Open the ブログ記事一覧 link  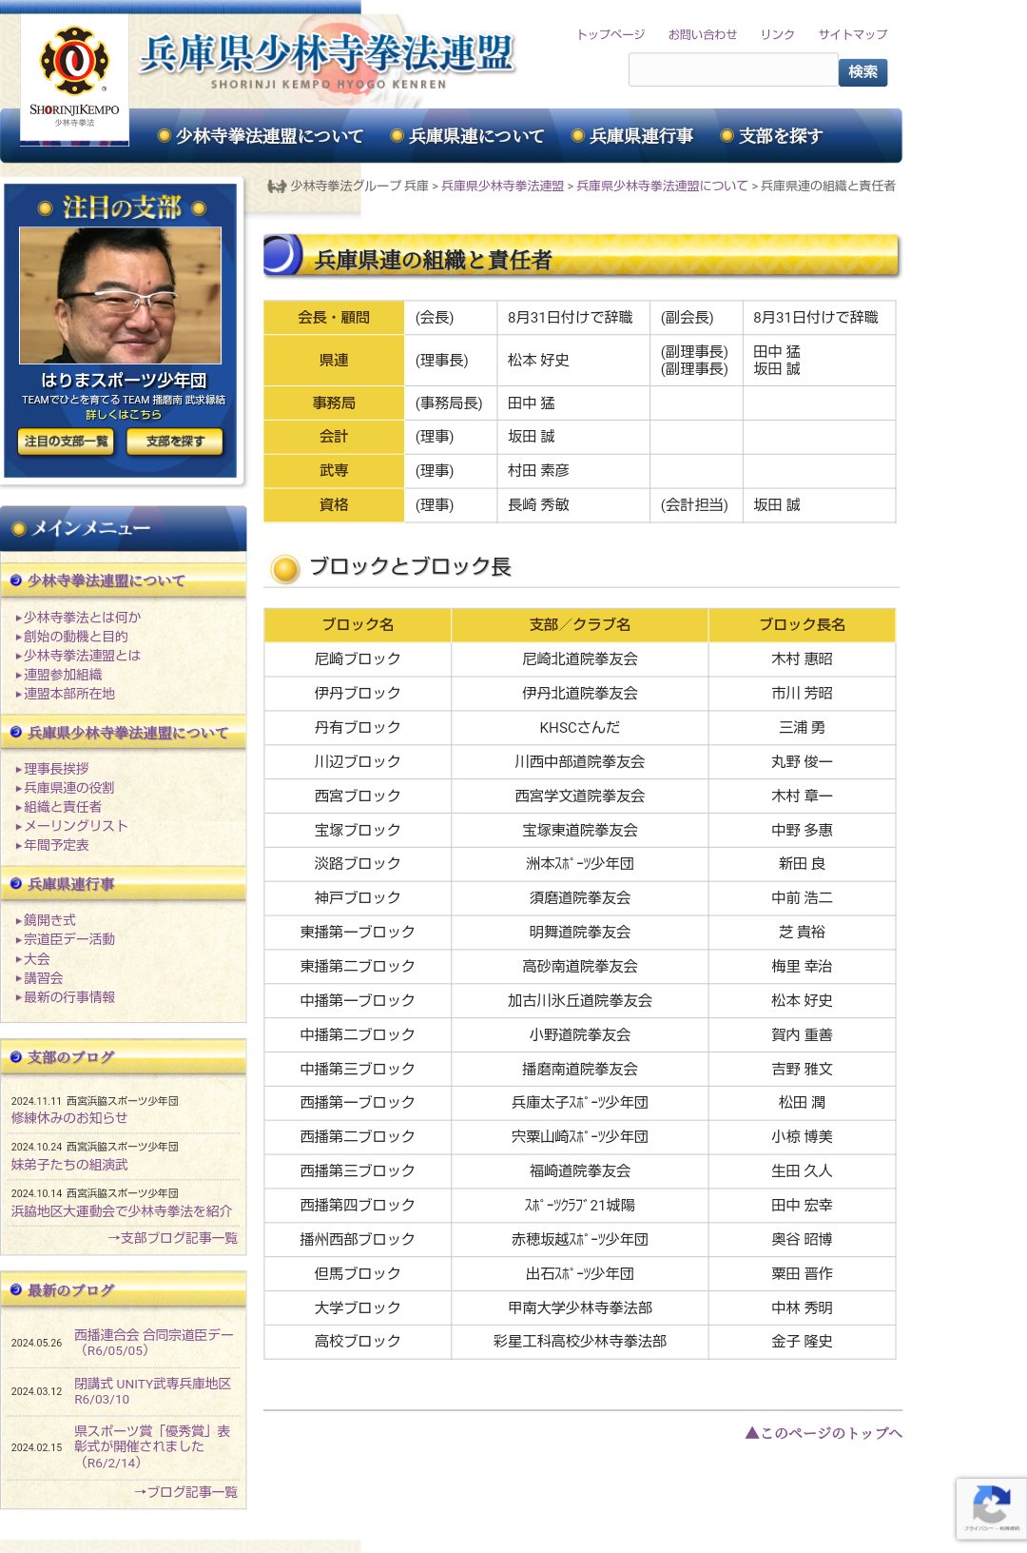[x=185, y=1492]
